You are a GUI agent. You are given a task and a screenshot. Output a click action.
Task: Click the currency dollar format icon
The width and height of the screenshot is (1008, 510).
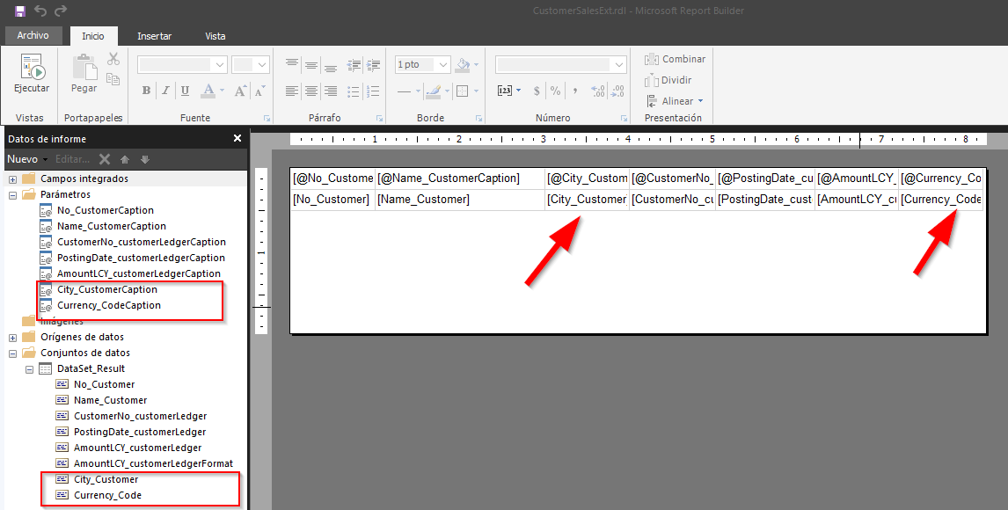(537, 91)
